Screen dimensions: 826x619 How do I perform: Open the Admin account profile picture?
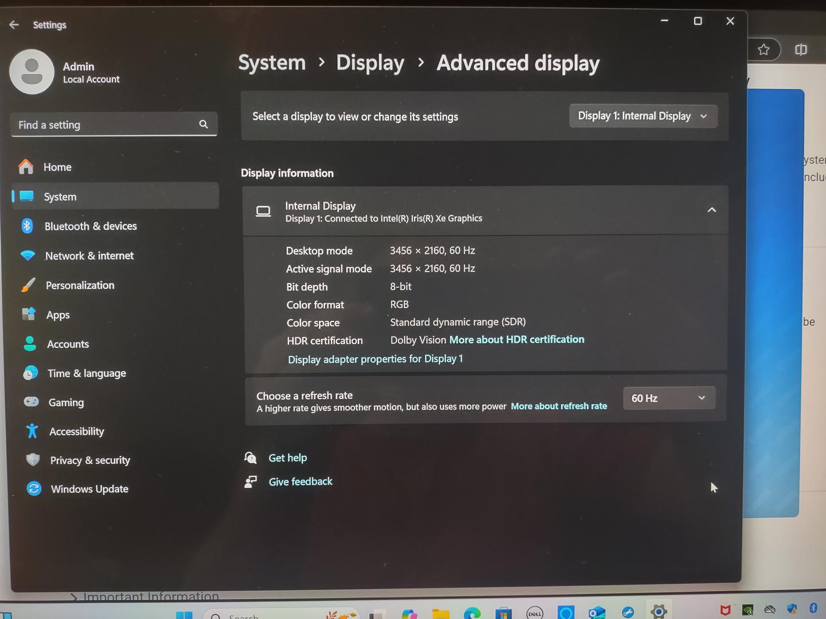32,72
